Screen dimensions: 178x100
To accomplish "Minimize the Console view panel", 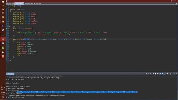I will point(174,74).
